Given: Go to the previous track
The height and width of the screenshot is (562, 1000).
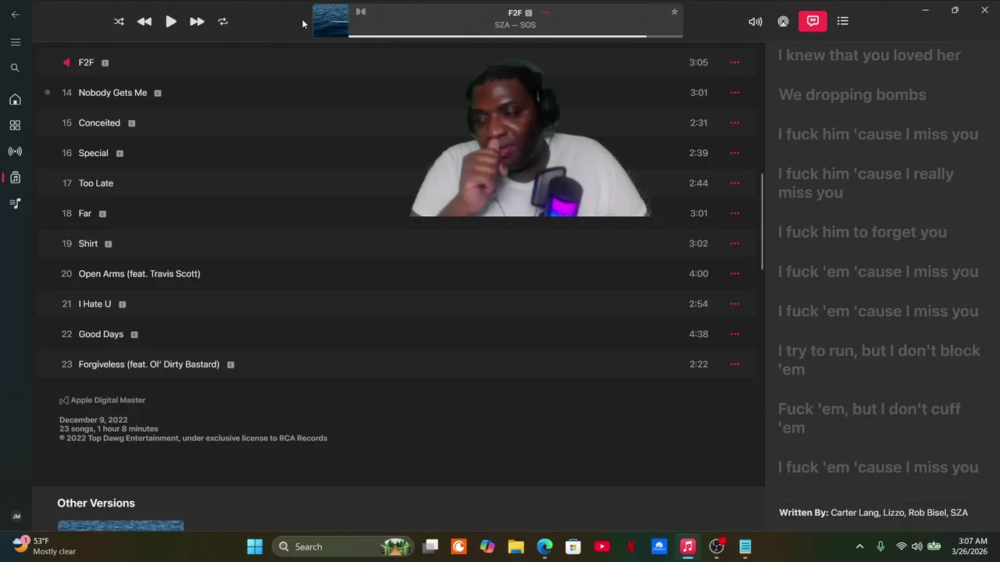Looking at the screenshot, I should (x=145, y=22).
